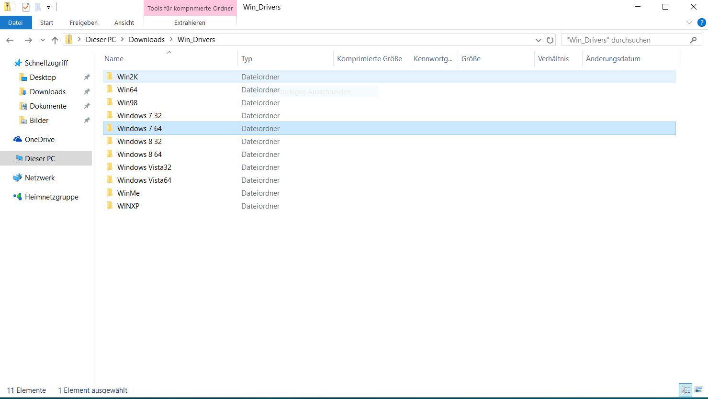Sort by the Kennwortgeschützt column header
The height and width of the screenshot is (399, 708).
click(434, 59)
